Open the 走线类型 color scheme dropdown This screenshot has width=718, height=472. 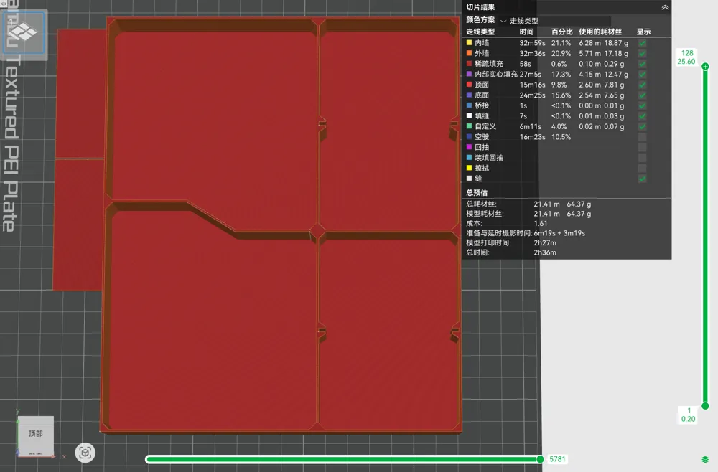tap(555, 21)
